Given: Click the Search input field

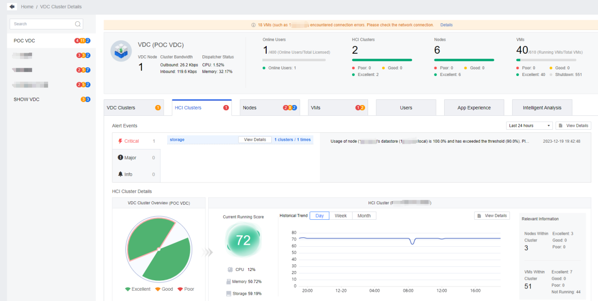Looking at the screenshot, I should 41,24.
